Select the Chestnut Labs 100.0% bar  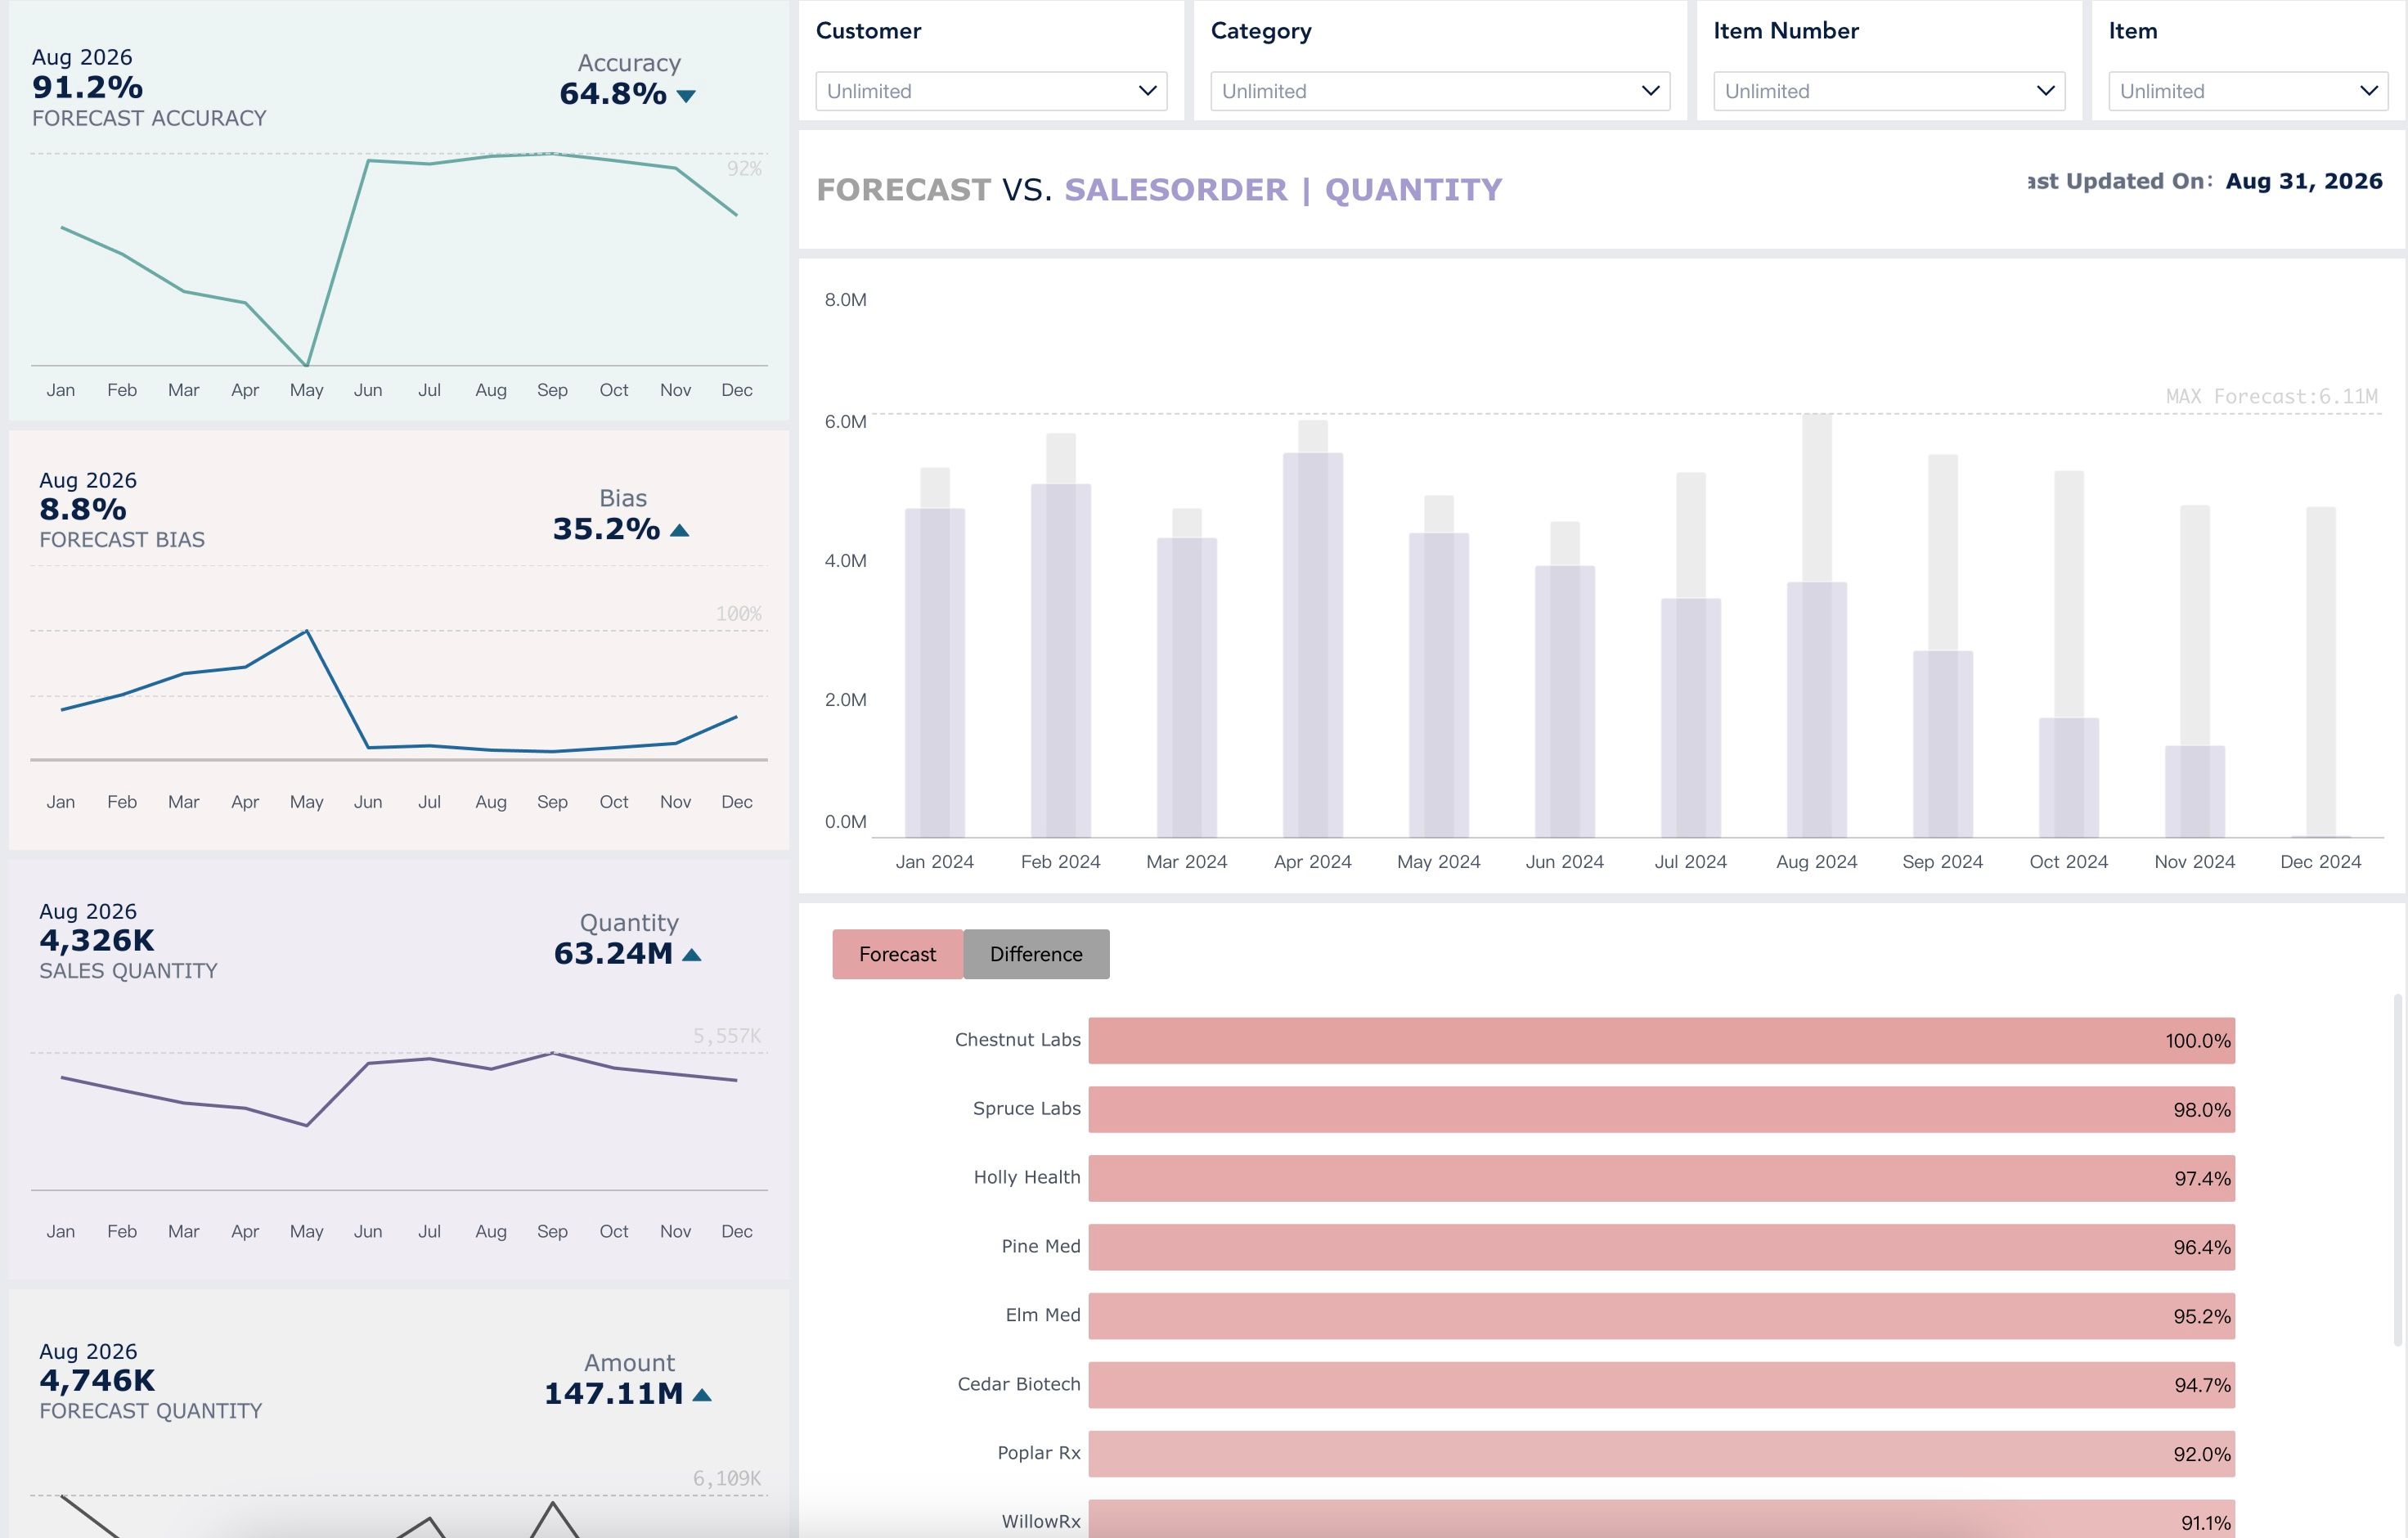coord(1661,1040)
